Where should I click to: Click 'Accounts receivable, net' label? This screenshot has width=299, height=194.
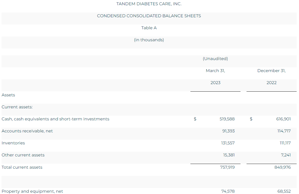point(27,131)
